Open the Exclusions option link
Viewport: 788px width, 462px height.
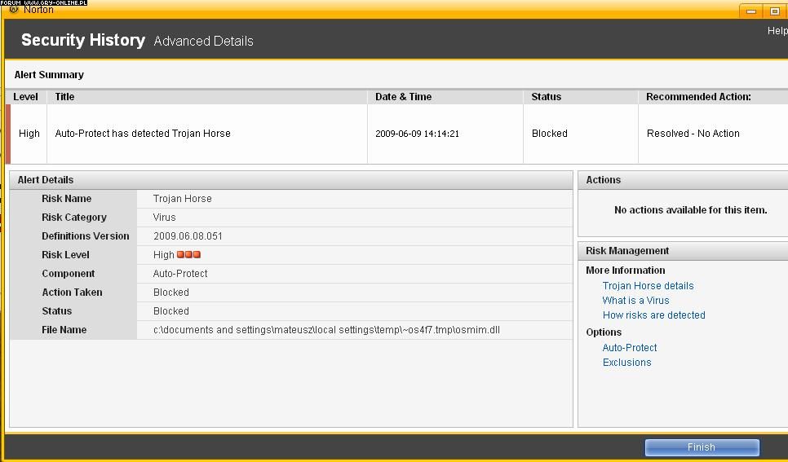click(626, 363)
